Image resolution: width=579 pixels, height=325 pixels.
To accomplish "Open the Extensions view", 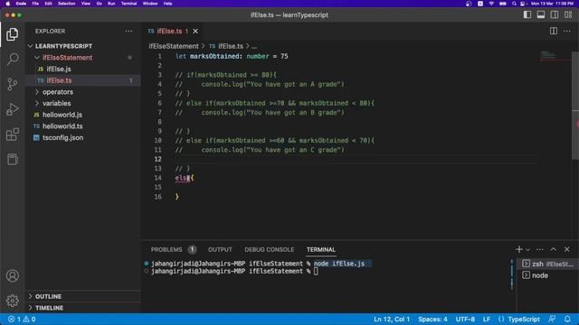I will tap(12, 135).
